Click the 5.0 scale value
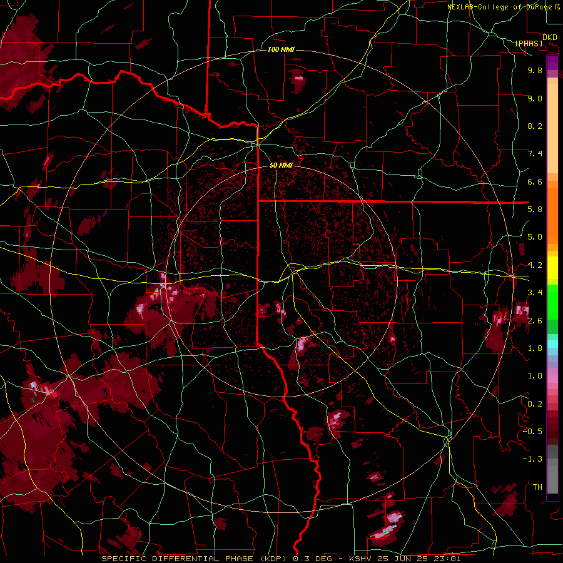Viewport: 563px width, 563px height. click(x=535, y=237)
